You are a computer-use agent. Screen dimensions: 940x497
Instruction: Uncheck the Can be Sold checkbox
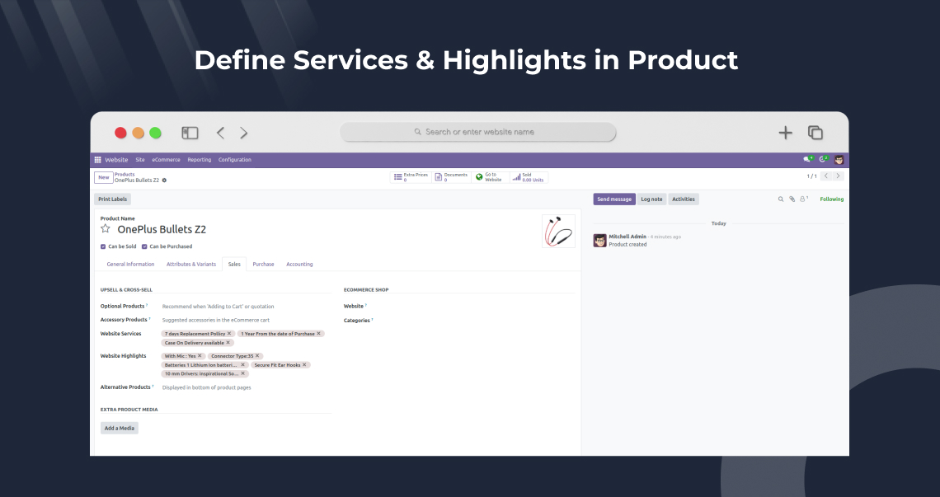(103, 246)
